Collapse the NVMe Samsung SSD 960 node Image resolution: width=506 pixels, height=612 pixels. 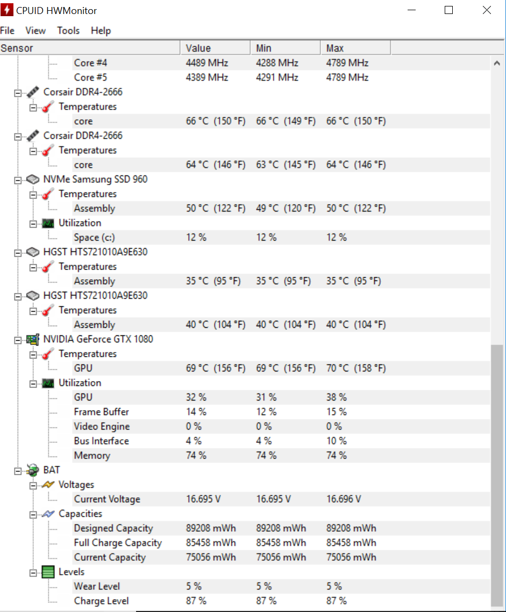coord(18,180)
